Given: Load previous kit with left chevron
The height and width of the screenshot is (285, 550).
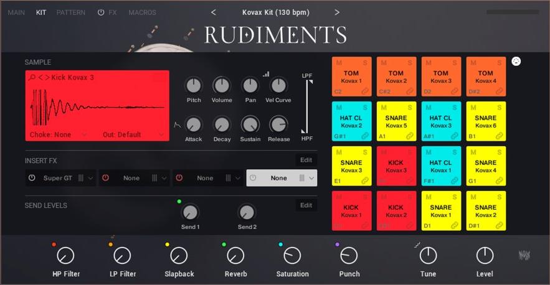Looking at the screenshot, I should [213, 12].
